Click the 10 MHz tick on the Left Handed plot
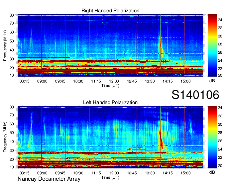226x183 pixels. pos(12,167)
